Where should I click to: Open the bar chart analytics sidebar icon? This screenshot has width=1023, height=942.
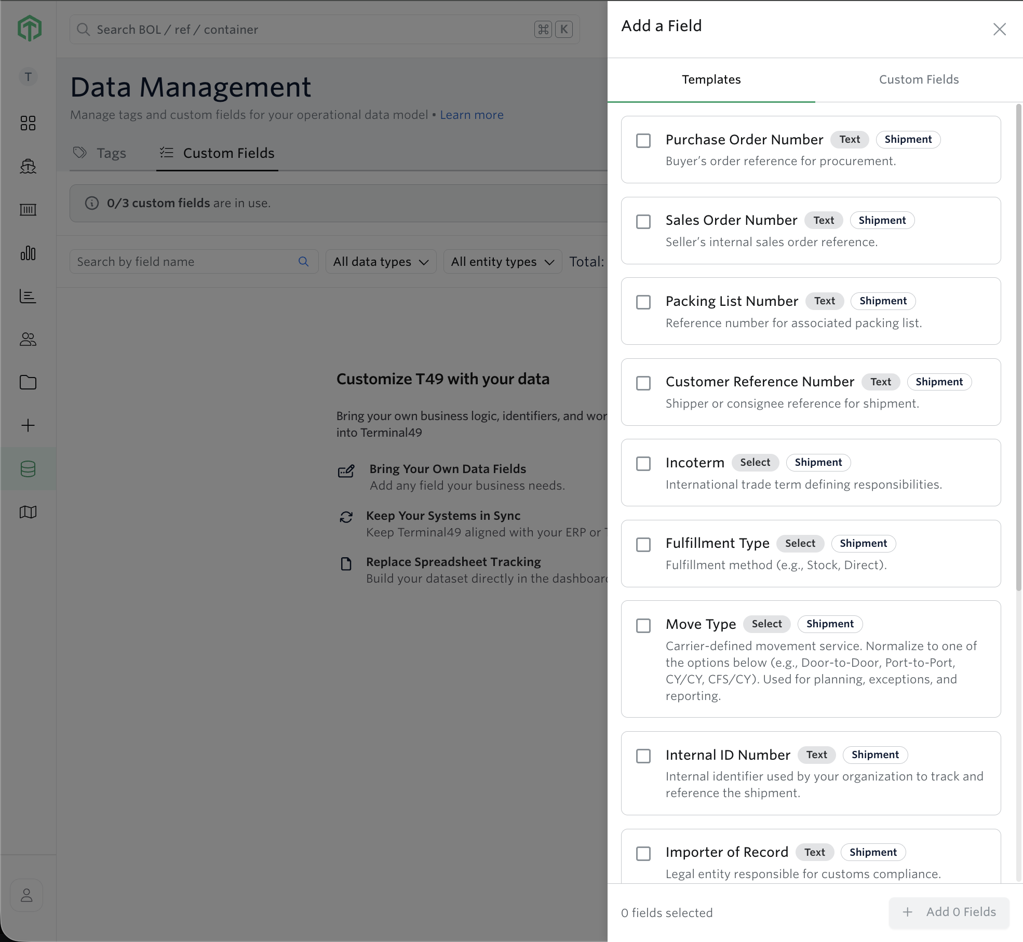28,253
